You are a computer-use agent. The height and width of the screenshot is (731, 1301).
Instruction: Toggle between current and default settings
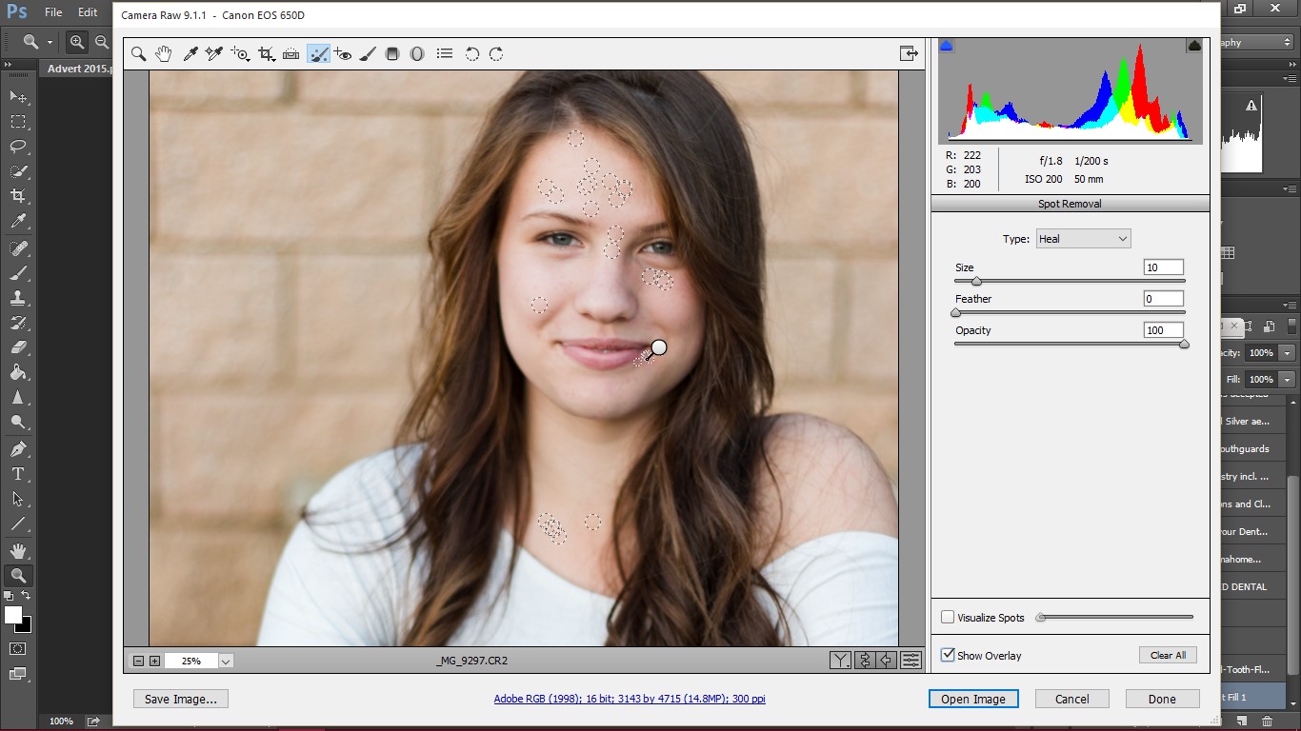(x=911, y=660)
